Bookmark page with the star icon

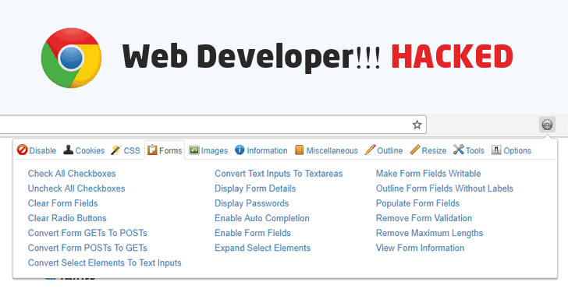tap(417, 125)
